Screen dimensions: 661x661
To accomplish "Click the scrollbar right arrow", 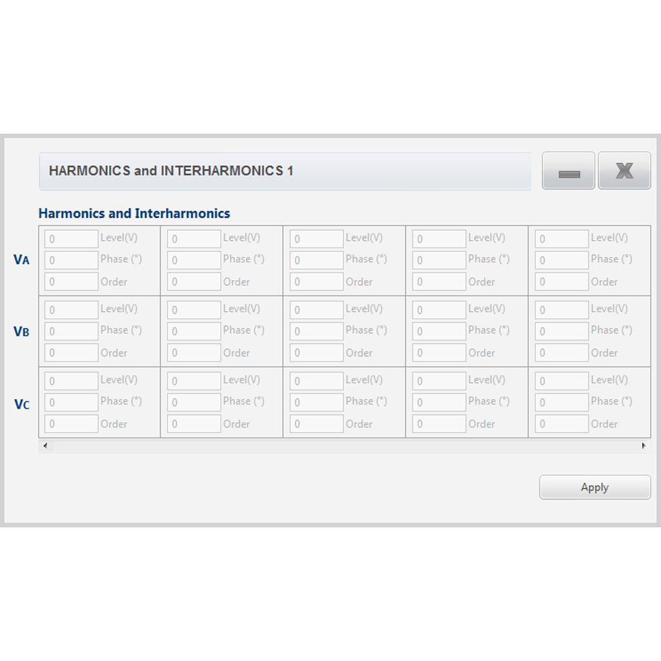I will (x=644, y=445).
